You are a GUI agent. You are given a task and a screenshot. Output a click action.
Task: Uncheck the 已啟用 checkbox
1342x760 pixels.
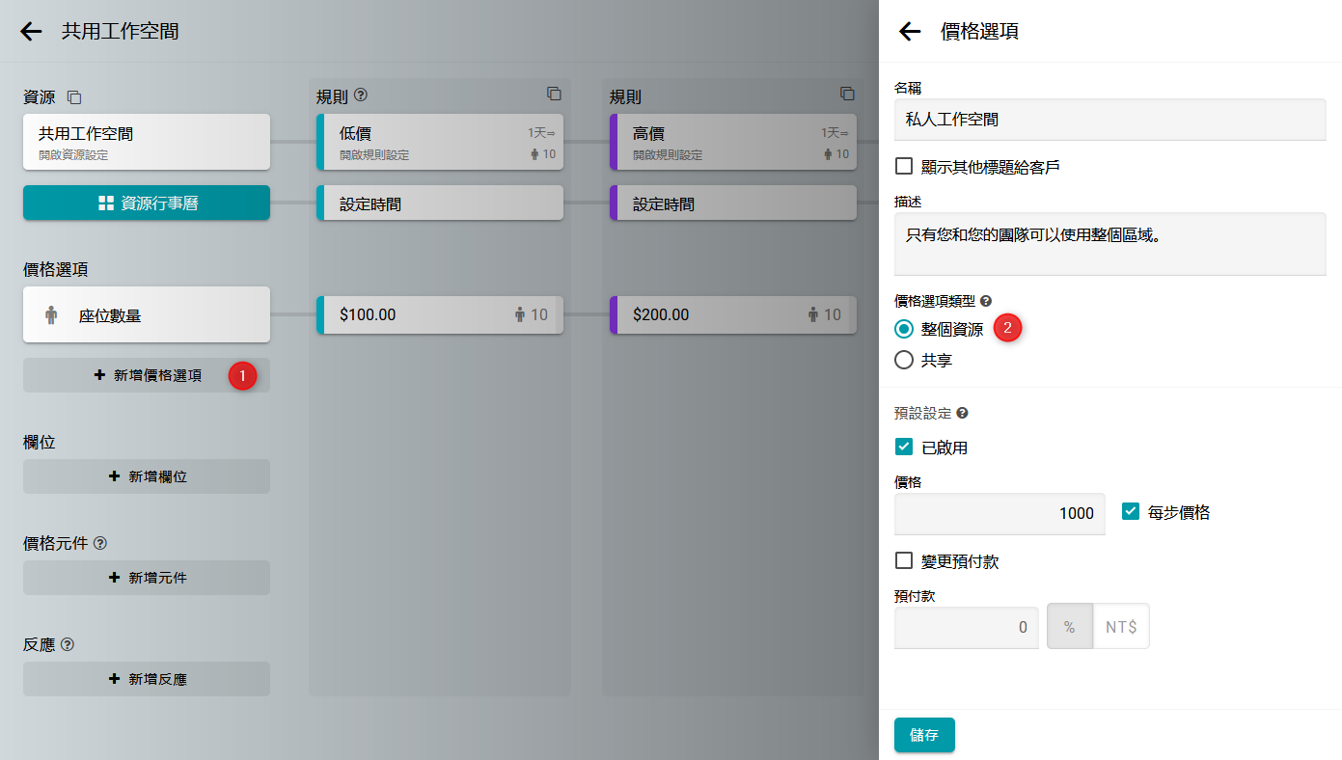904,447
